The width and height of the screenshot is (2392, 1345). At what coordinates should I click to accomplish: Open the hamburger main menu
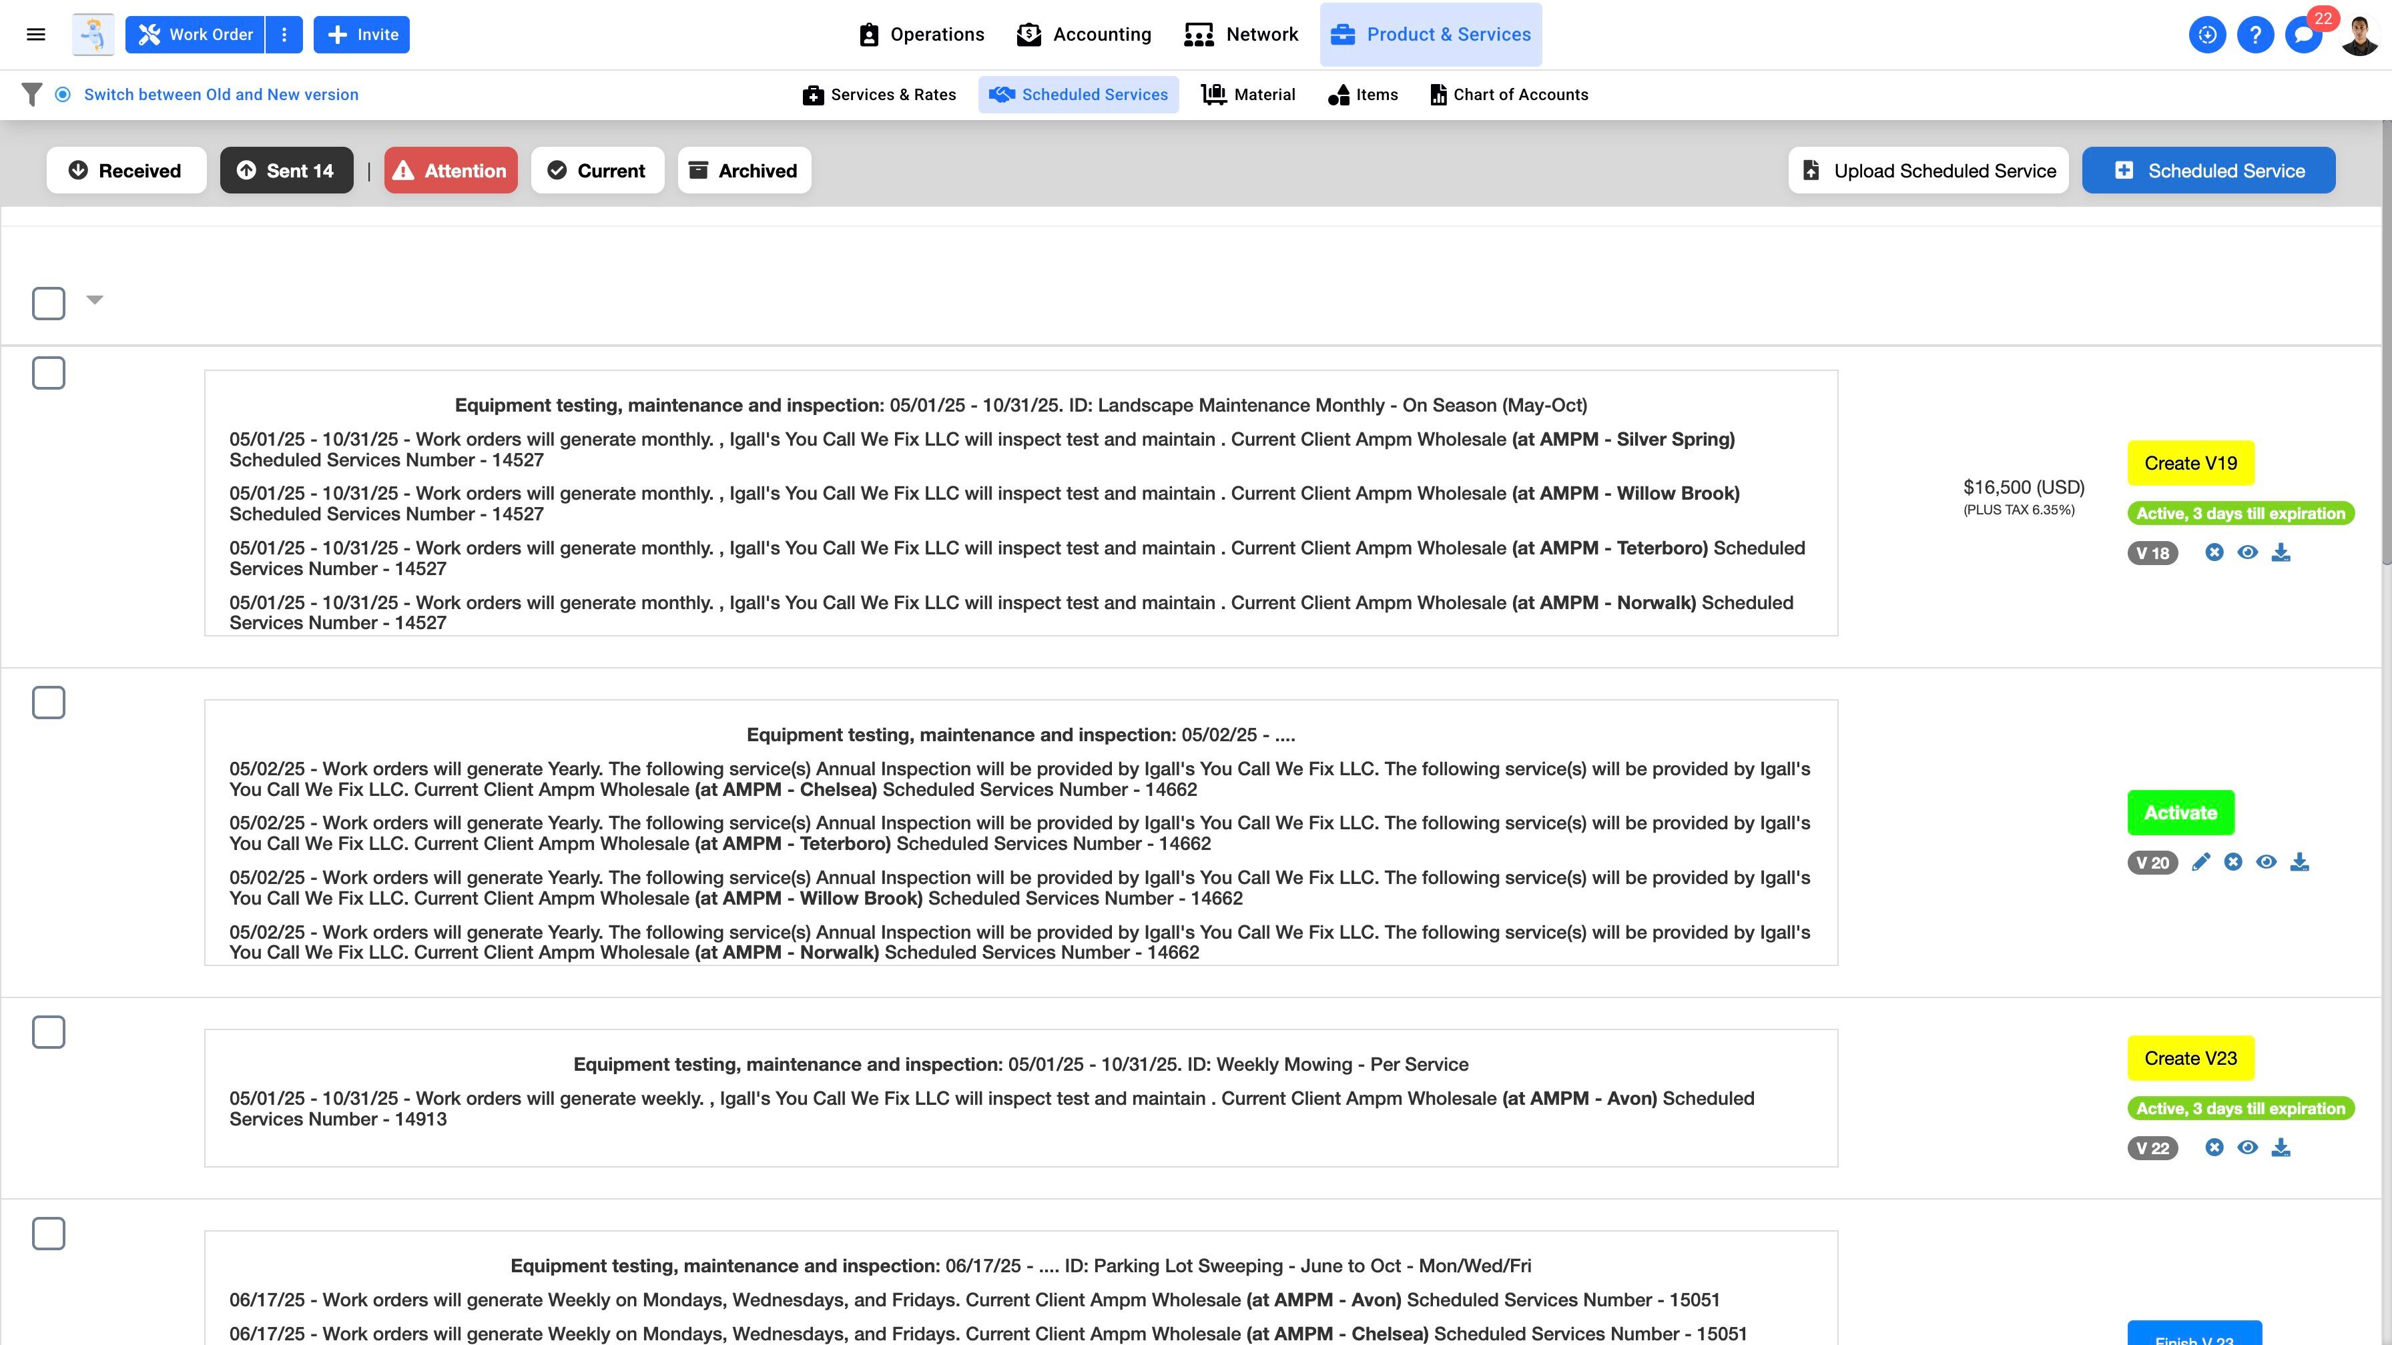tap(36, 34)
